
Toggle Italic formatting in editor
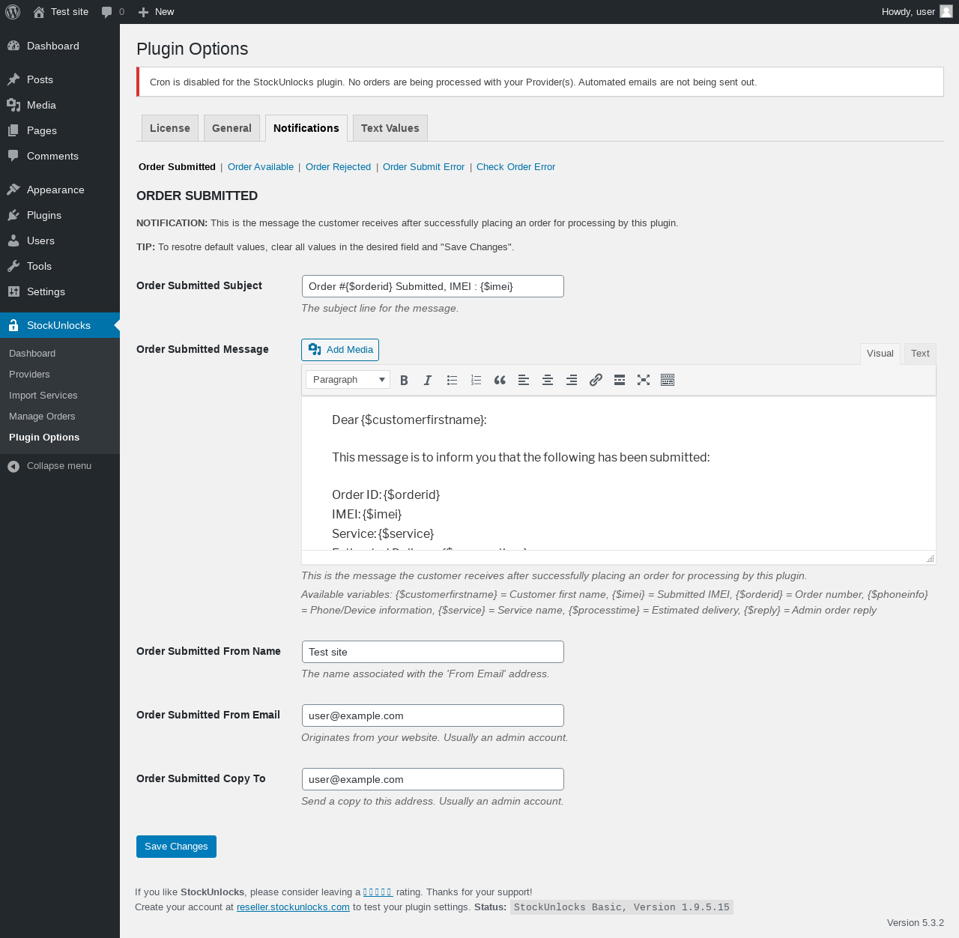428,380
